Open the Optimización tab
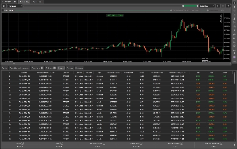 click(x=38, y=2)
